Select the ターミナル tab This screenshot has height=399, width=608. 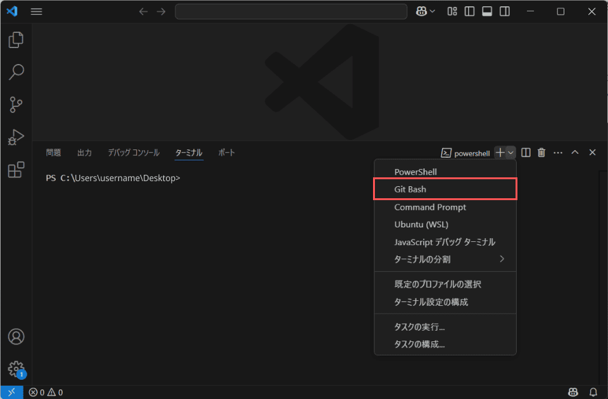(189, 153)
